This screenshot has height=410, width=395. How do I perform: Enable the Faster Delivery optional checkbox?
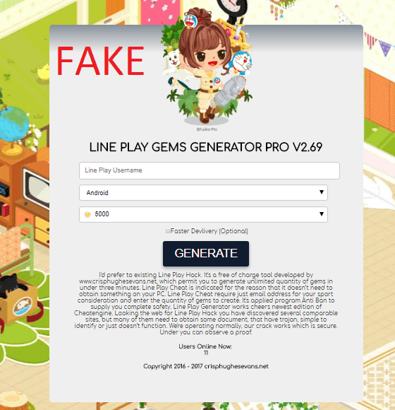pos(167,231)
